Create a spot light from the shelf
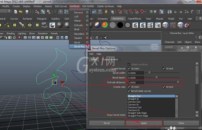The image size is (202, 130). [x=22, y=25]
